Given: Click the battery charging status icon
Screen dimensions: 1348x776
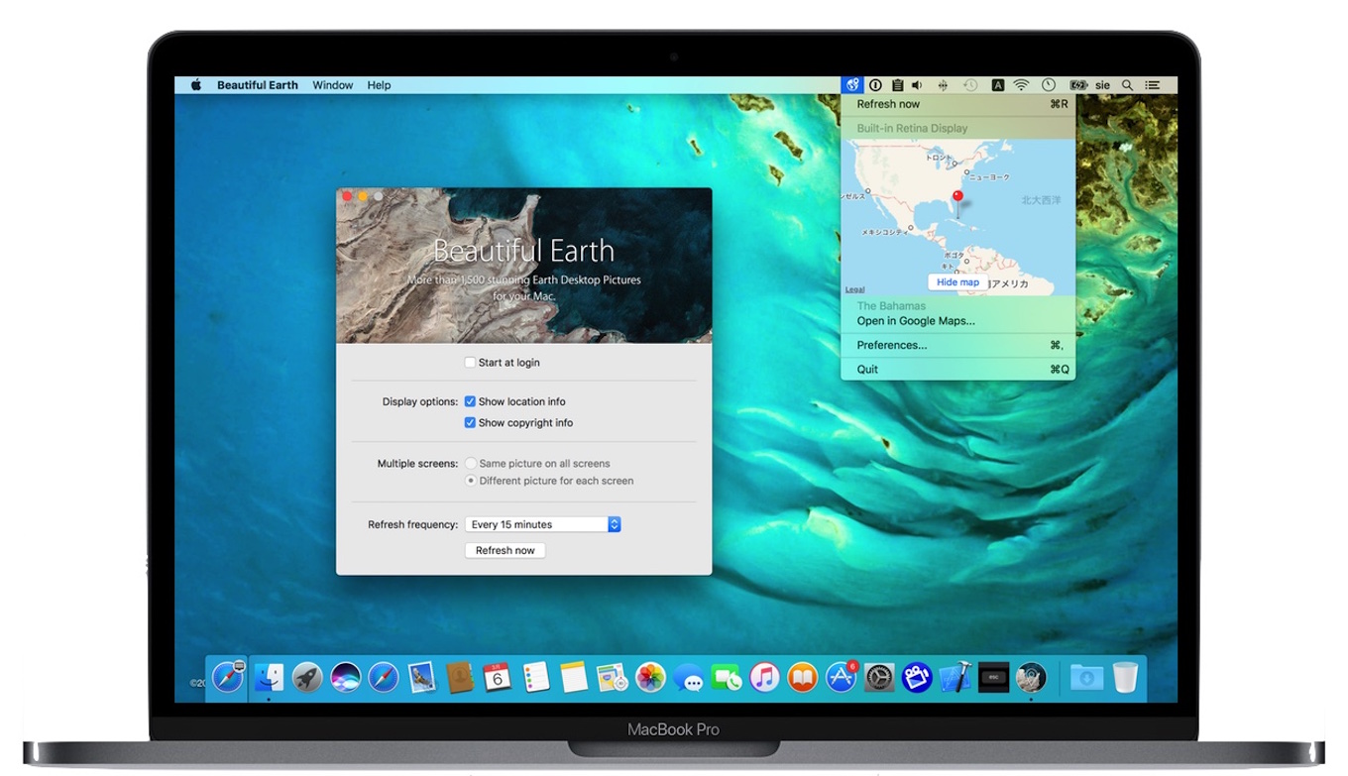Looking at the screenshot, I should tap(1078, 85).
